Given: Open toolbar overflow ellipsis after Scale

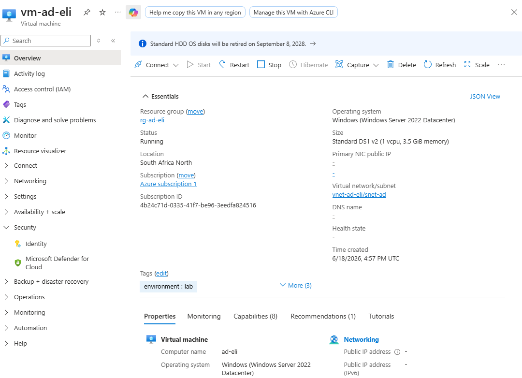Looking at the screenshot, I should (x=501, y=65).
